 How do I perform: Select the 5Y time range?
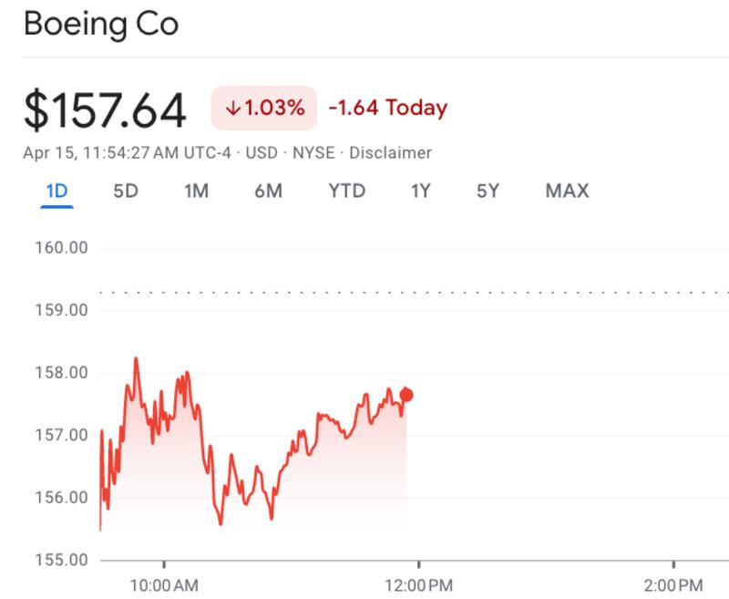tap(488, 191)
